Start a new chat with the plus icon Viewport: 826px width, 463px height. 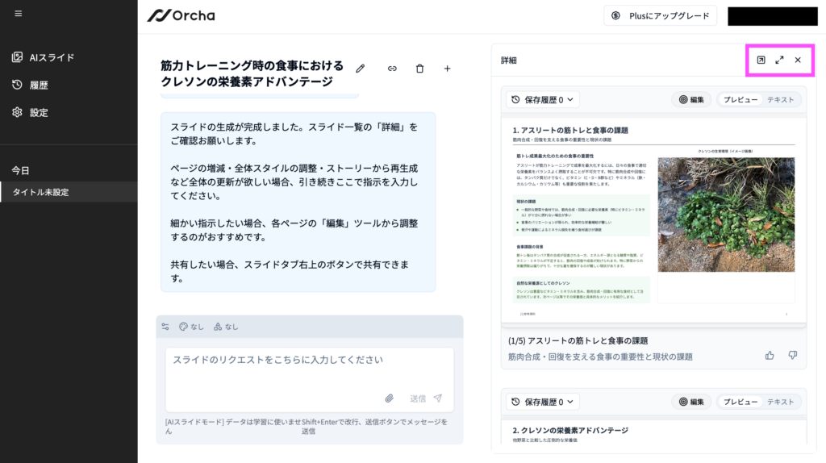447,69
